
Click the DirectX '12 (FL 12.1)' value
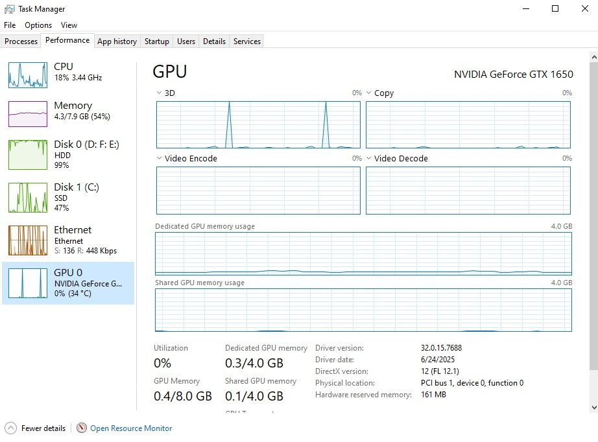point(440,371)
